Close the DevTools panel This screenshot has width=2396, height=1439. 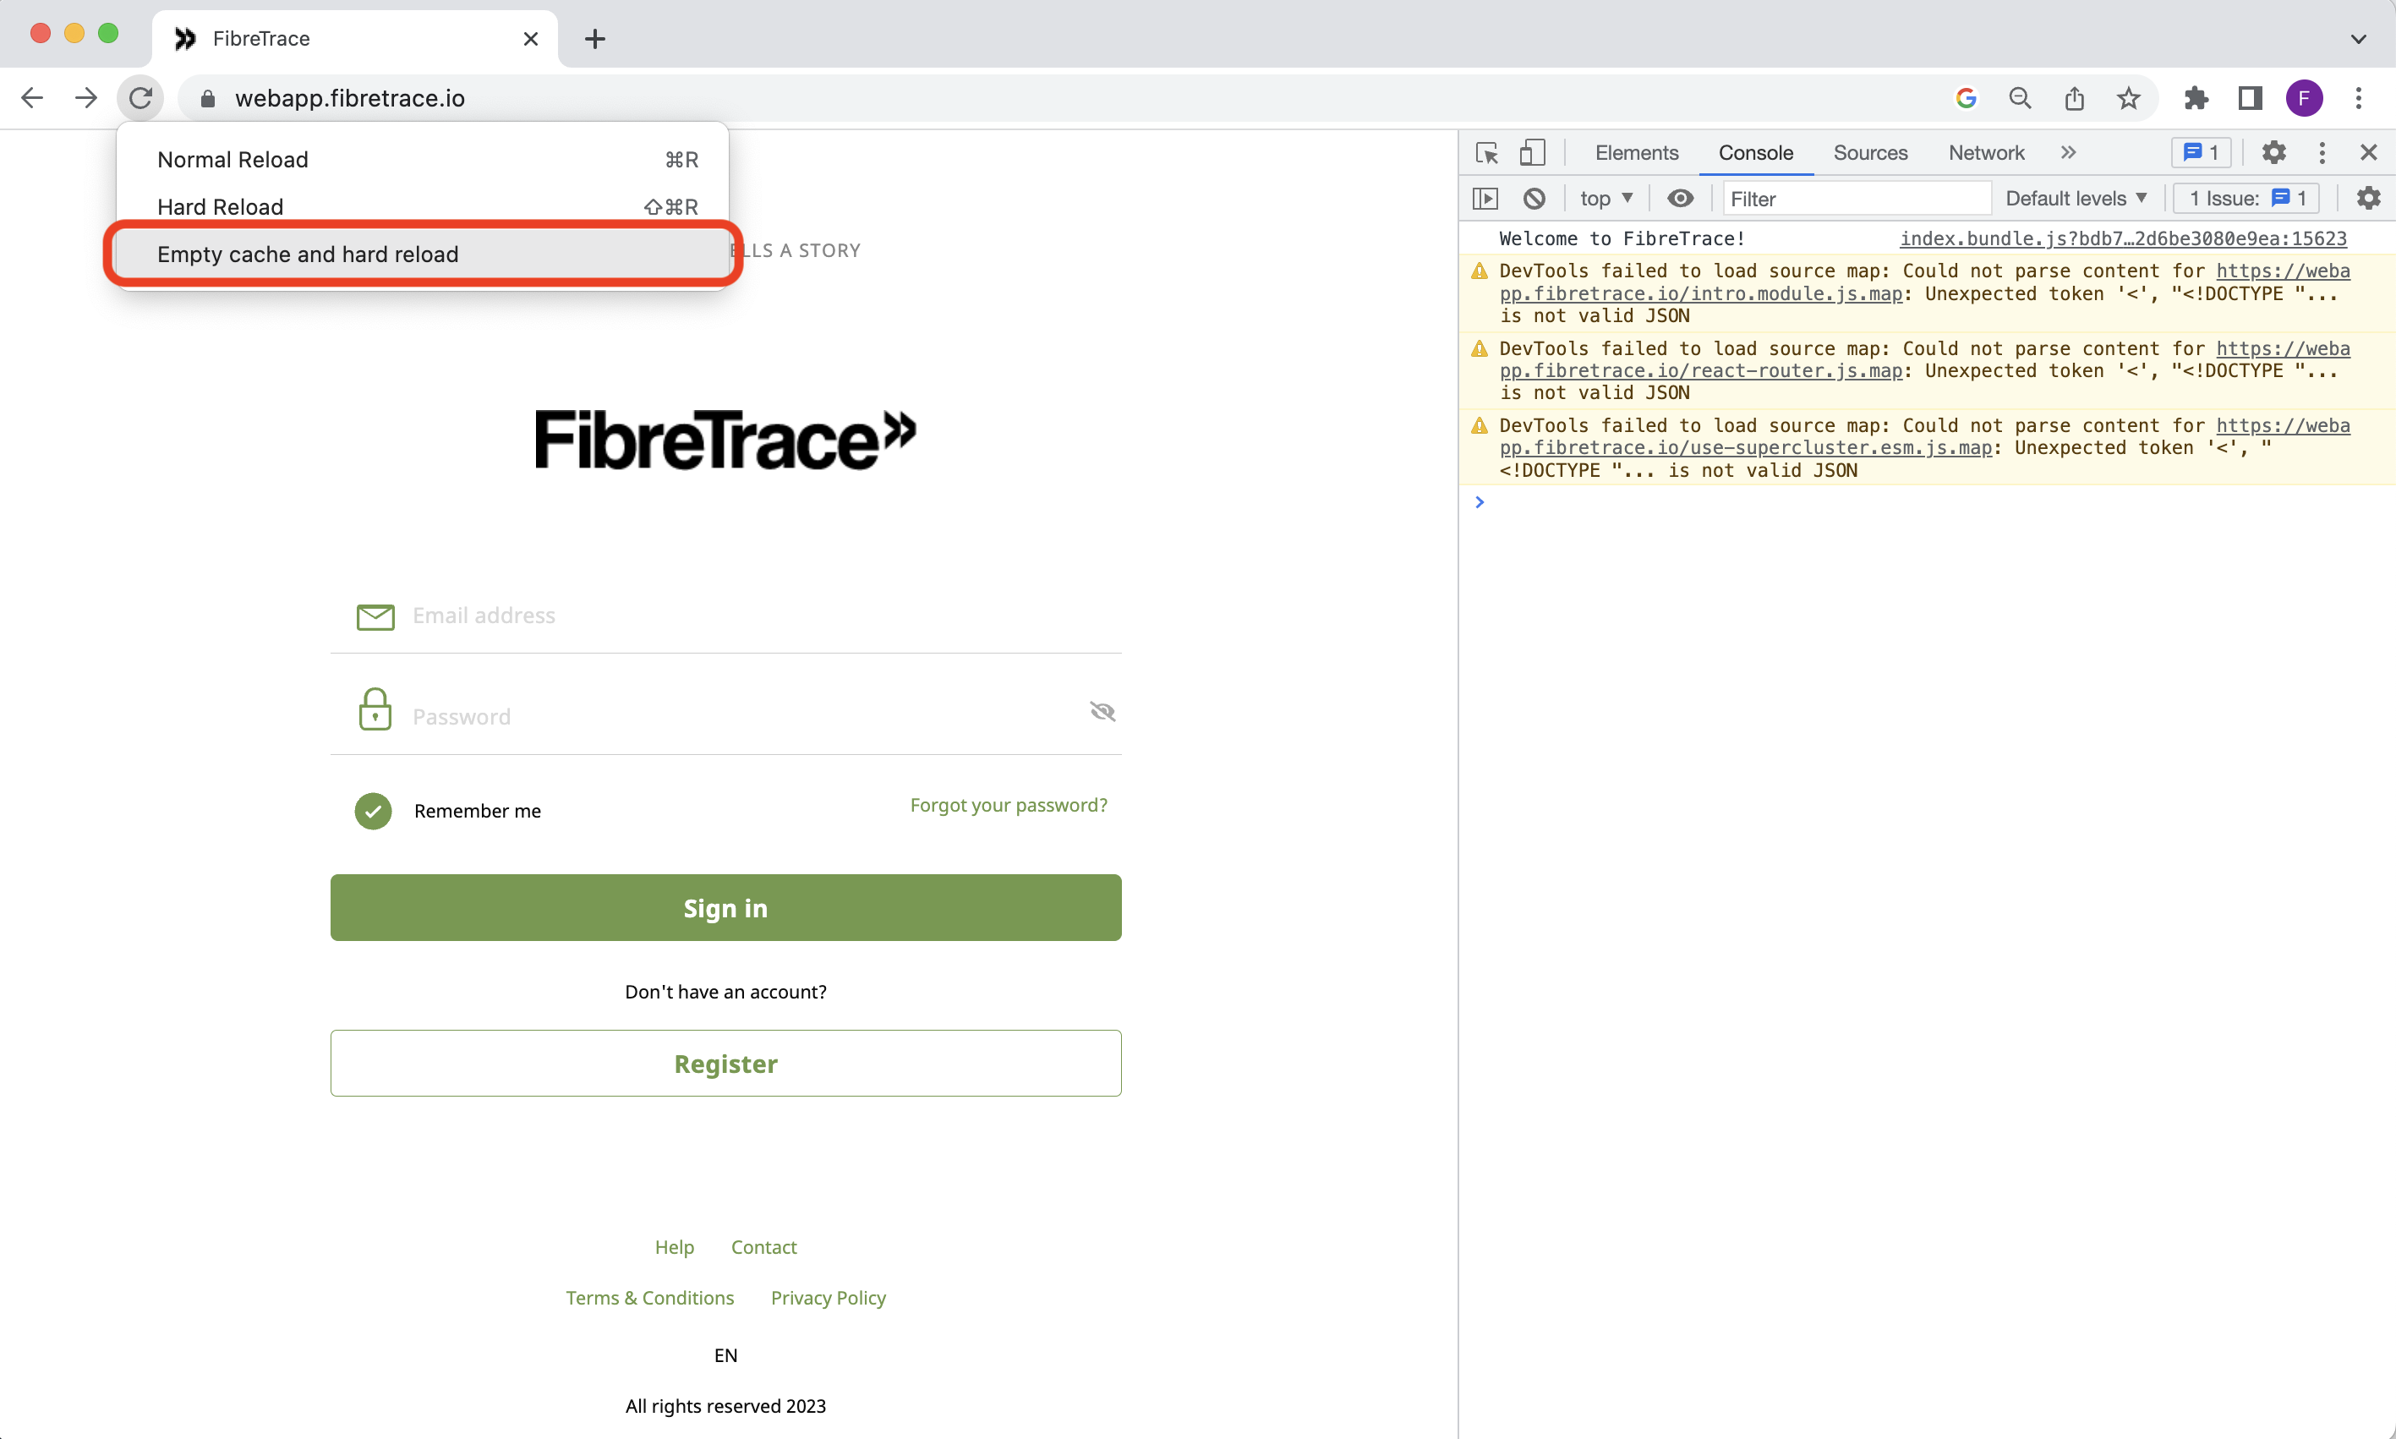tap(2369, 152)
